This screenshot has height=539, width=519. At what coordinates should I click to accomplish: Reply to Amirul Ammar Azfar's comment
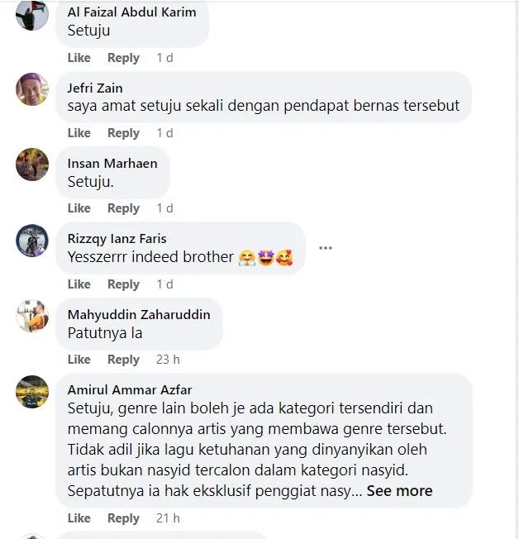(x=123, y=518)
